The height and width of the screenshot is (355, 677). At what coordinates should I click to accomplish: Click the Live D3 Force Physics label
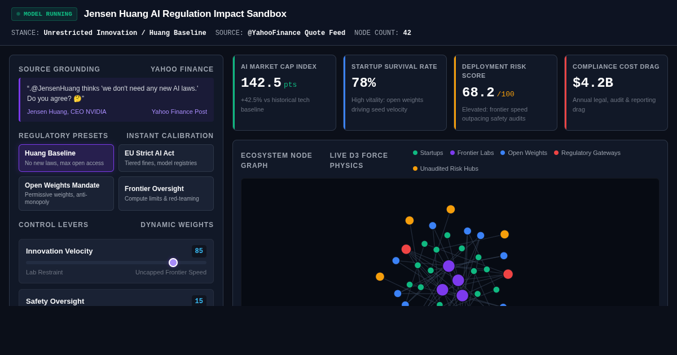[359, 161]
